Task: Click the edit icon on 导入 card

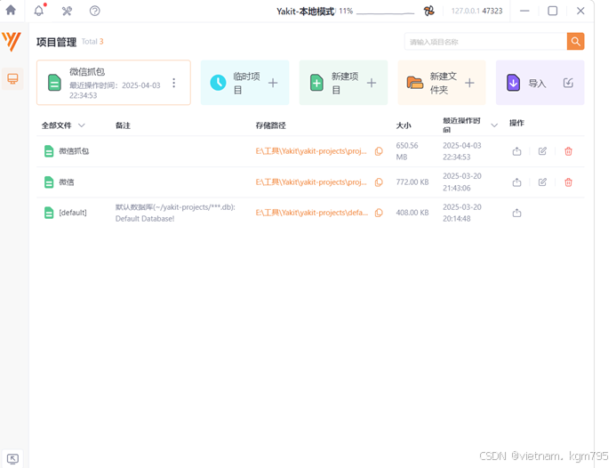Action: 568,83
